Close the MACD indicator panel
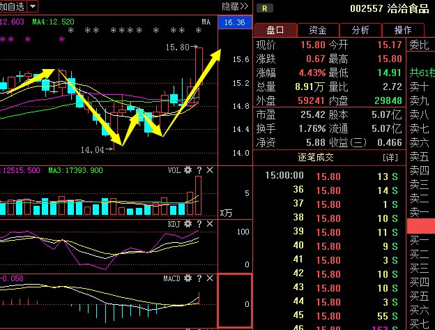 pyautogui.click(x=210, y=278)
